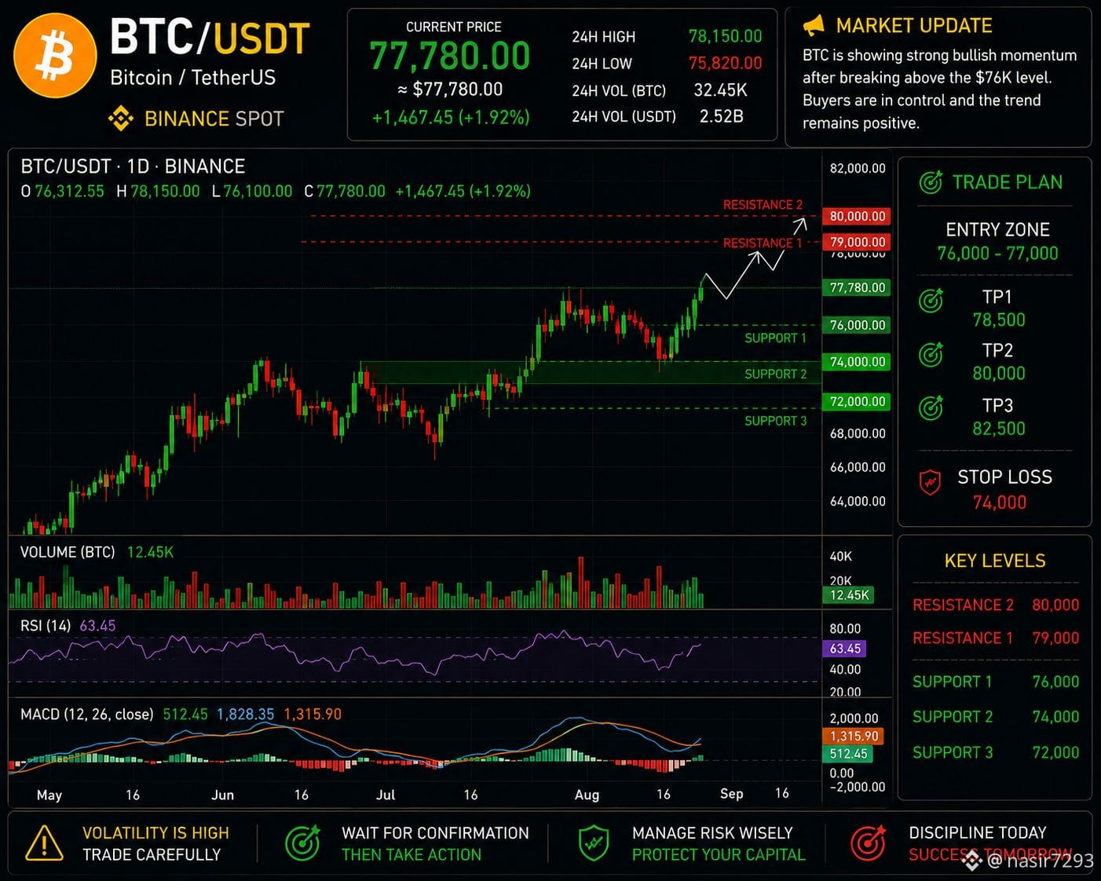Image resolution: width=1101 pixels, height=881 pixels.
Task: Click the SUPPORT 2 label on the chart
Action: (x=775, y=374)
